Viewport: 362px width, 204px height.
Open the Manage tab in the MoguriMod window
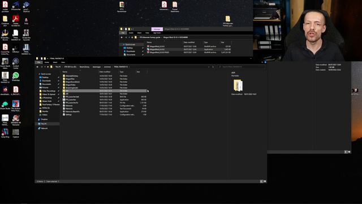(x=157, y=29)
